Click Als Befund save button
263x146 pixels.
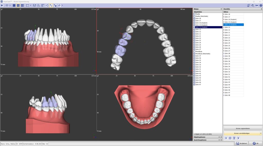point(241,143)
